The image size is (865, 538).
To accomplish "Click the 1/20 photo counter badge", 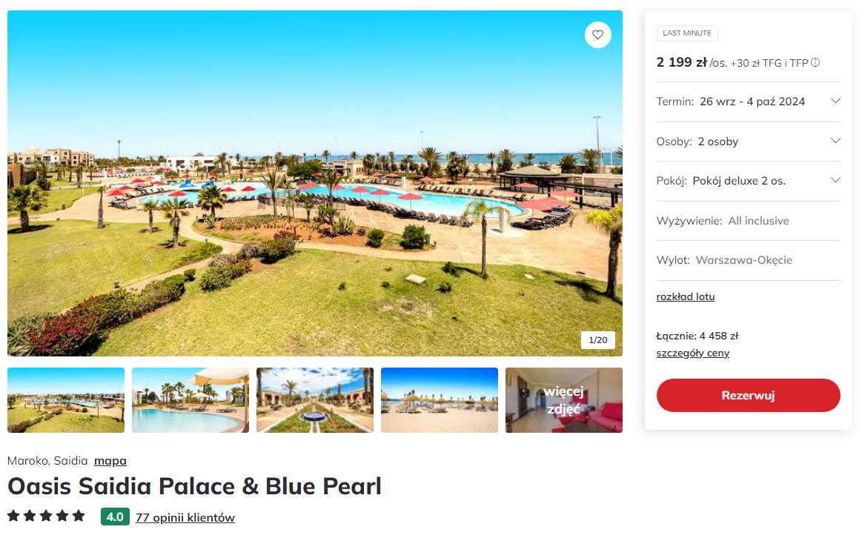I will tap(598, 340).
